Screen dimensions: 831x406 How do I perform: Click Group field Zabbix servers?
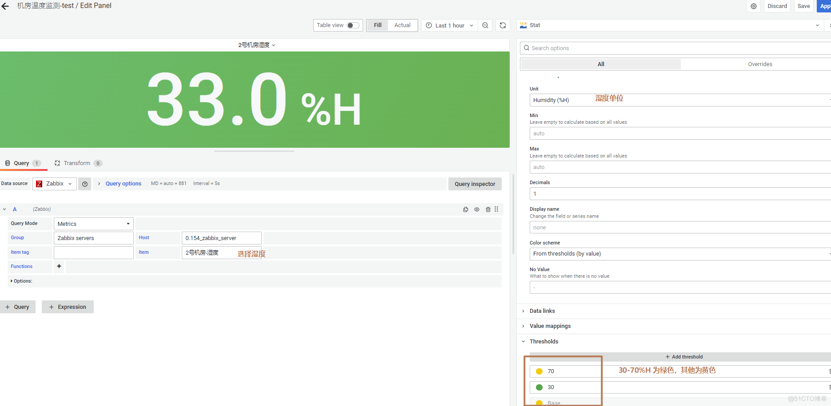pos(94,238)
